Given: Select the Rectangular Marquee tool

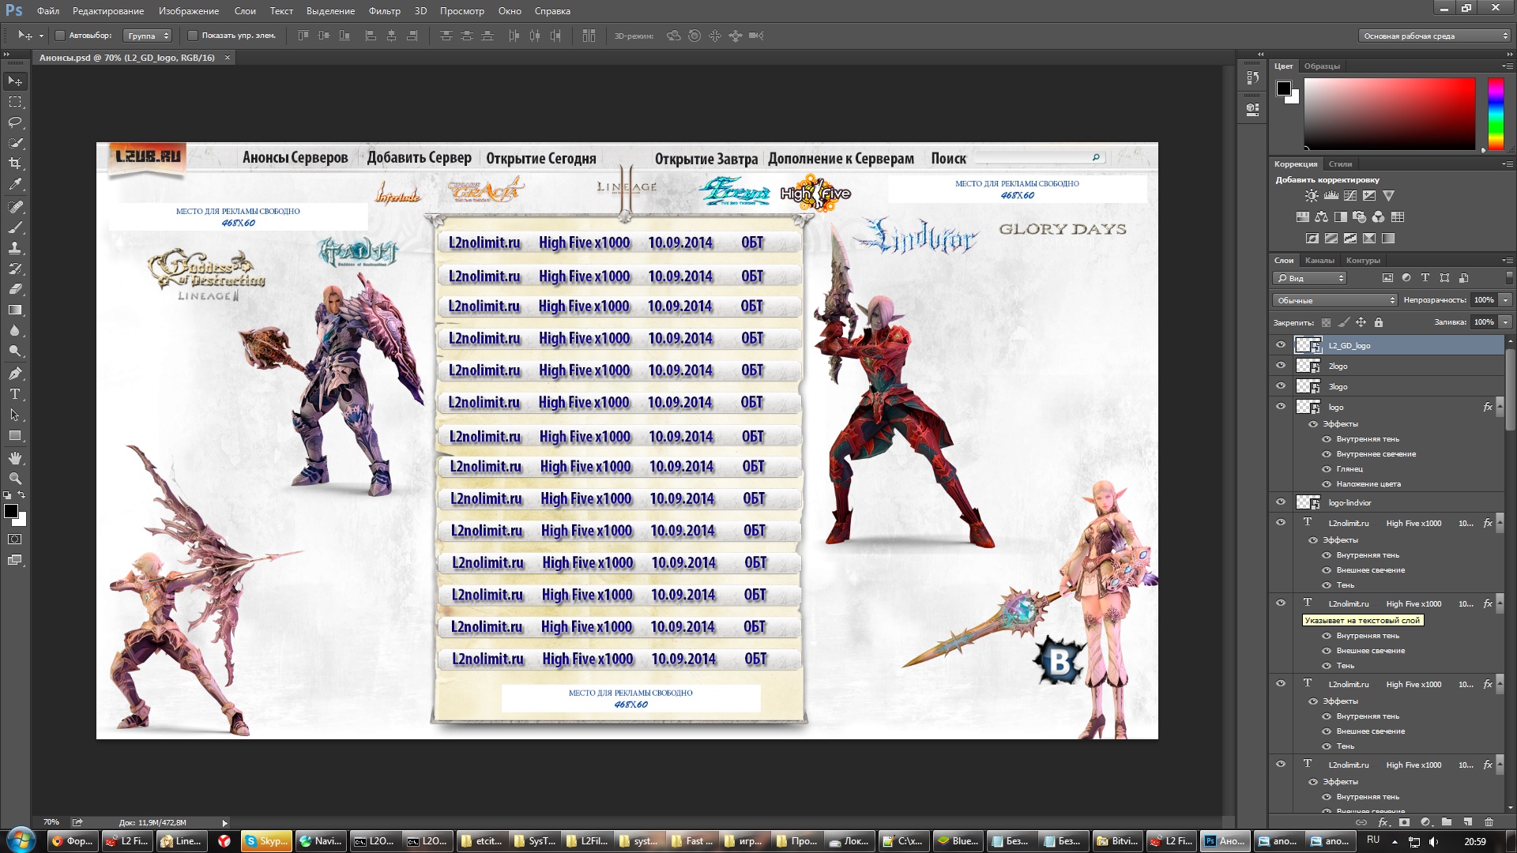Looking at the screenshot, I should coord(15,102).
